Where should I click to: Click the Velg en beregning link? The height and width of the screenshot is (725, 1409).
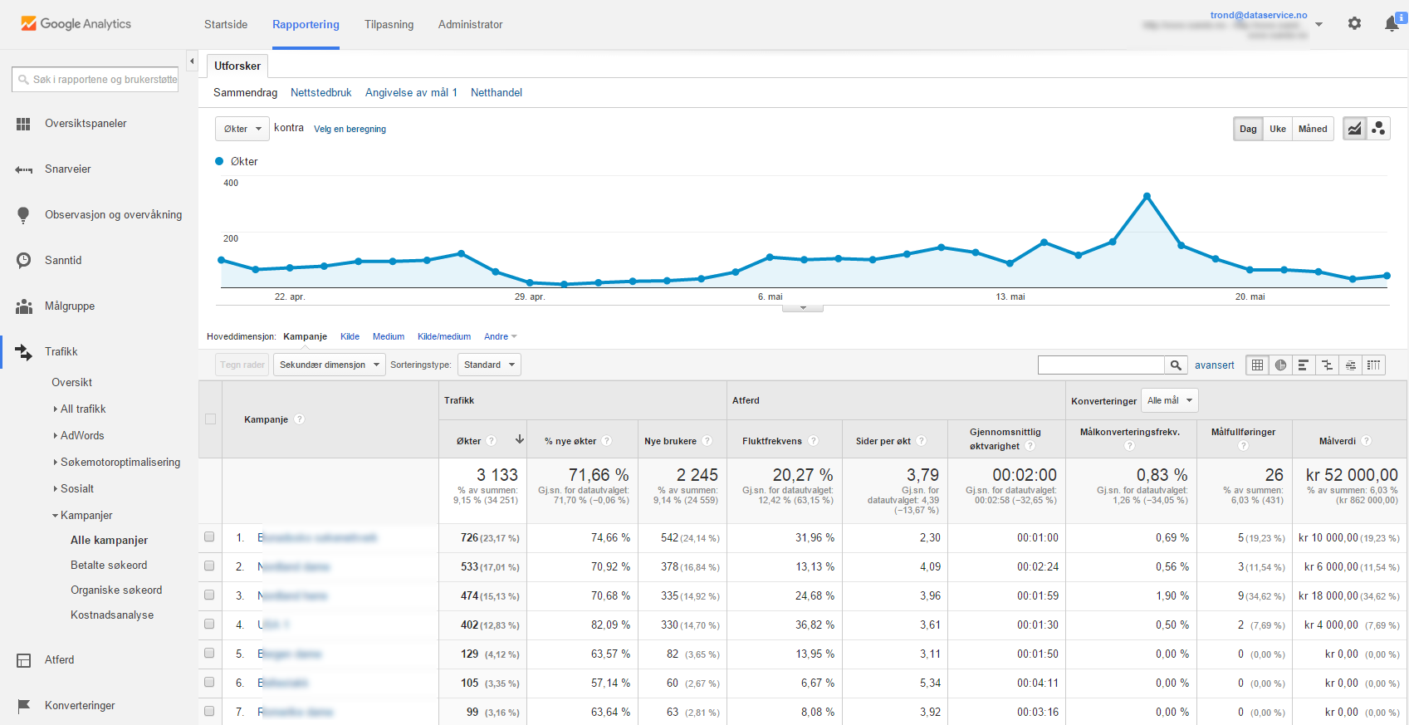click(350, 130)
